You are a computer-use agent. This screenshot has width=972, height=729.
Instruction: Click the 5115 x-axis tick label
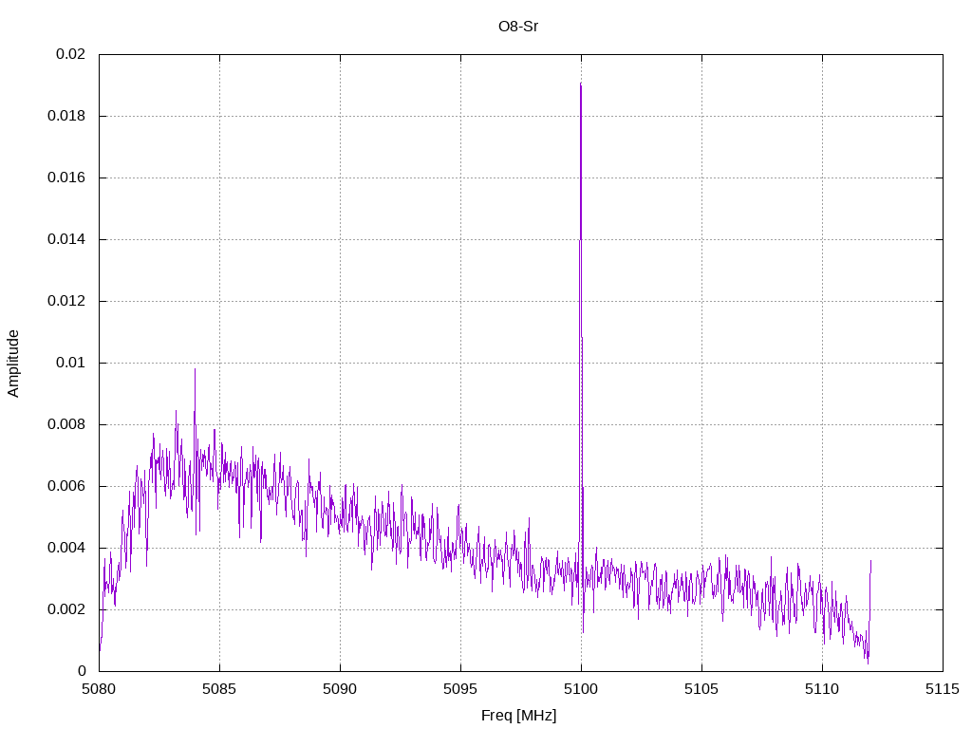click(943, 689)
